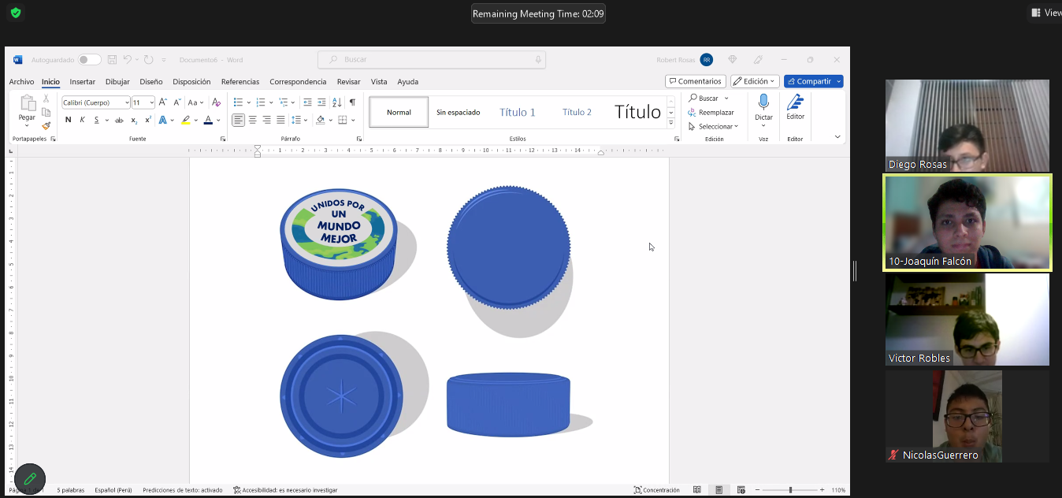Open the font name dropdown Calibri
Image resolution: width=1062 pixels, height=498 pixels.
[x=127, y=102]
